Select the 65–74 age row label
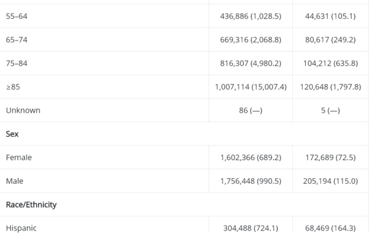 pyautogui.click(x=17, y=40)
